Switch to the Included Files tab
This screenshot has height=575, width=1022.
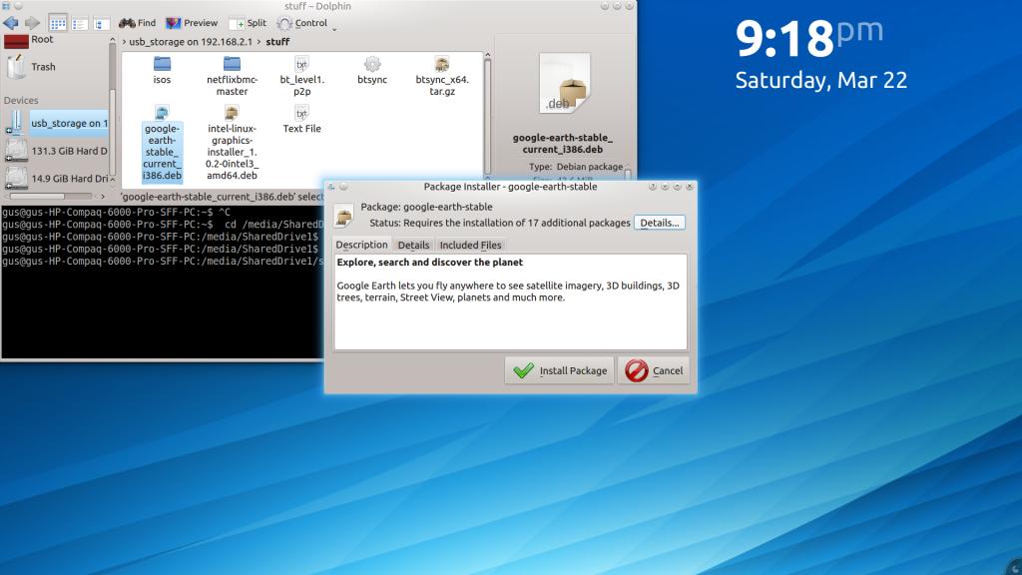point(471,245)
